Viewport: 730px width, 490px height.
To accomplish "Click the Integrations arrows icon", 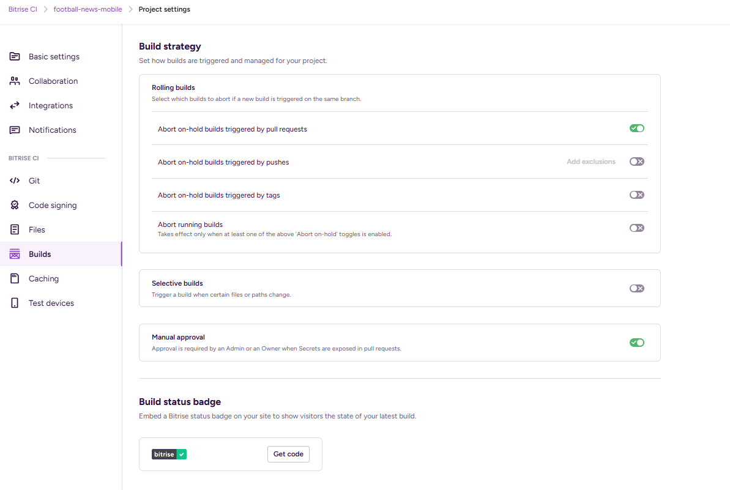I will tap(15, 106).
